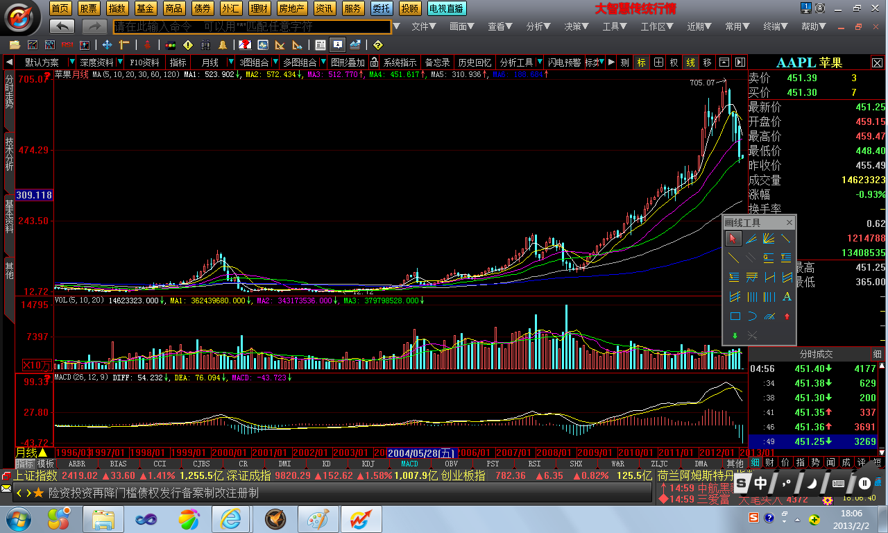Select the yellow diagonal line tool
The width and height of the screenshot is (888, 533).
[x=735, y=258]
